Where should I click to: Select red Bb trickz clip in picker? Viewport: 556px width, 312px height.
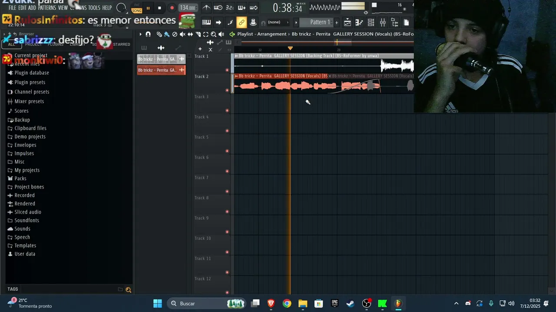click(161, 70)
